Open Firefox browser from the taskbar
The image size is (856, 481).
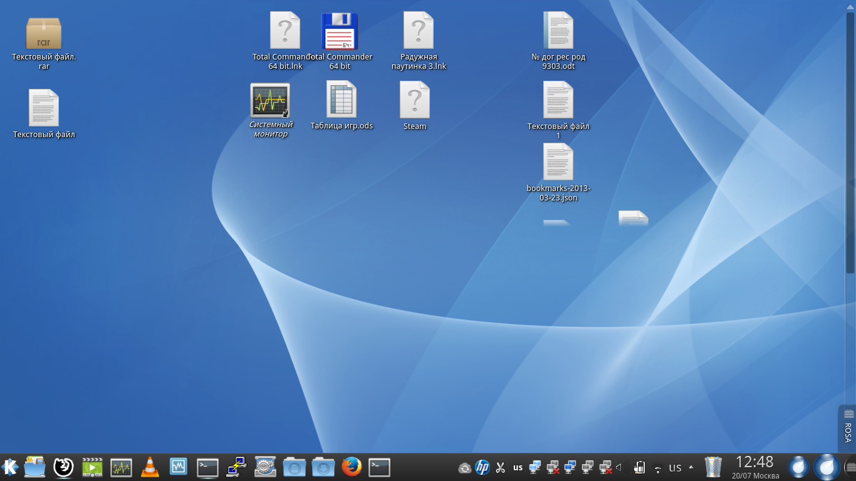point(352,467)
